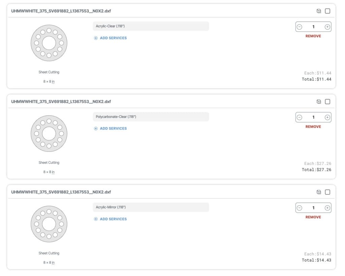Click Add Services for the Polycarbonate-Clear part

[113, 129]
